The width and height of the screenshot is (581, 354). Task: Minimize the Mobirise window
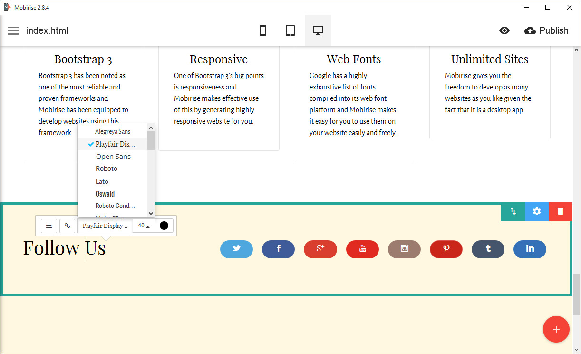pos(526,7)
